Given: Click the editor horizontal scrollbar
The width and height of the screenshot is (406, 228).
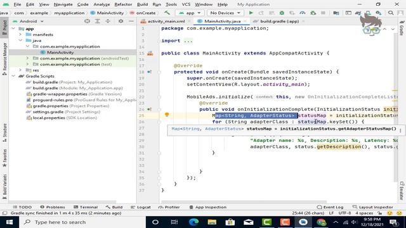Looking at the screenshot, I should [244, 201].
